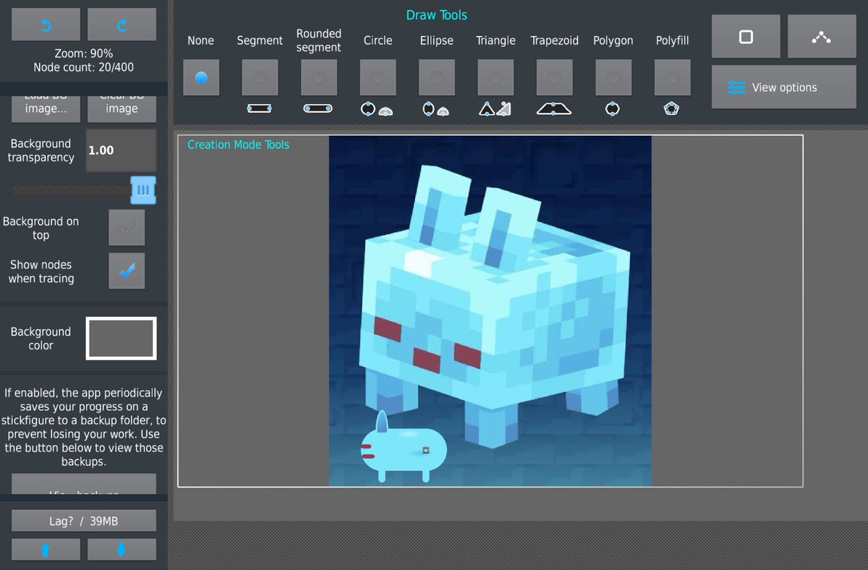The height and width of the screenshot is (570, 868).
Task: Click the polyfill pentagon icon under Polyfill
Action: pos(671,109)
